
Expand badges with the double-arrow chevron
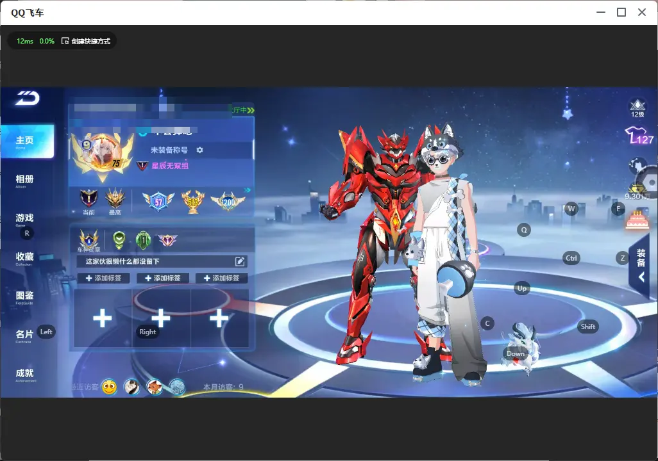click(247, 190)
